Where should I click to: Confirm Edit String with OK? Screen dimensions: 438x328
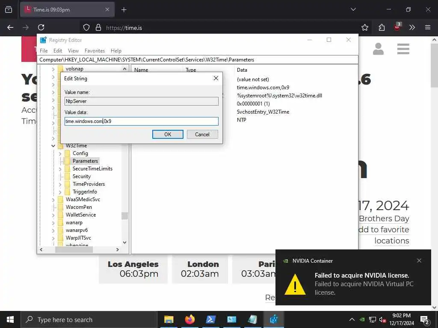pyautogui.click(x=168, y=135)
